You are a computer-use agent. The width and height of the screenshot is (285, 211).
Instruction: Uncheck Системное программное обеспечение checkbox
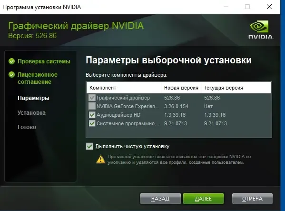(x=92, y=123)
